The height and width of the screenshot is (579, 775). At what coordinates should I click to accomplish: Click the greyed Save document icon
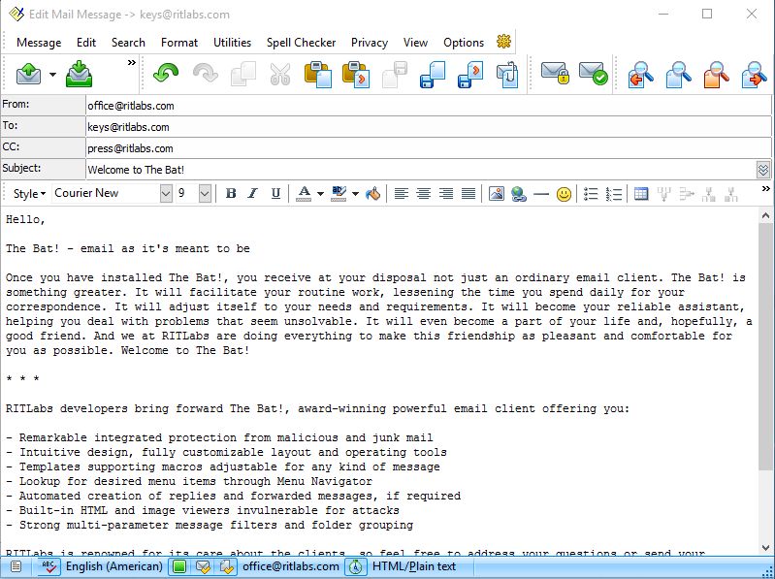click(x=395, y=74)
